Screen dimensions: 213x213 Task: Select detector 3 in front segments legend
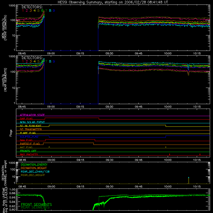(31, 11)
